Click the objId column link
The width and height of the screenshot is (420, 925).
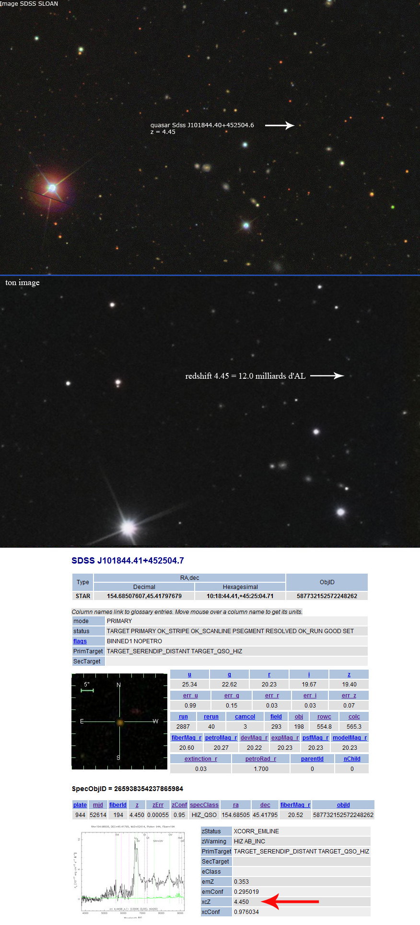343,805
